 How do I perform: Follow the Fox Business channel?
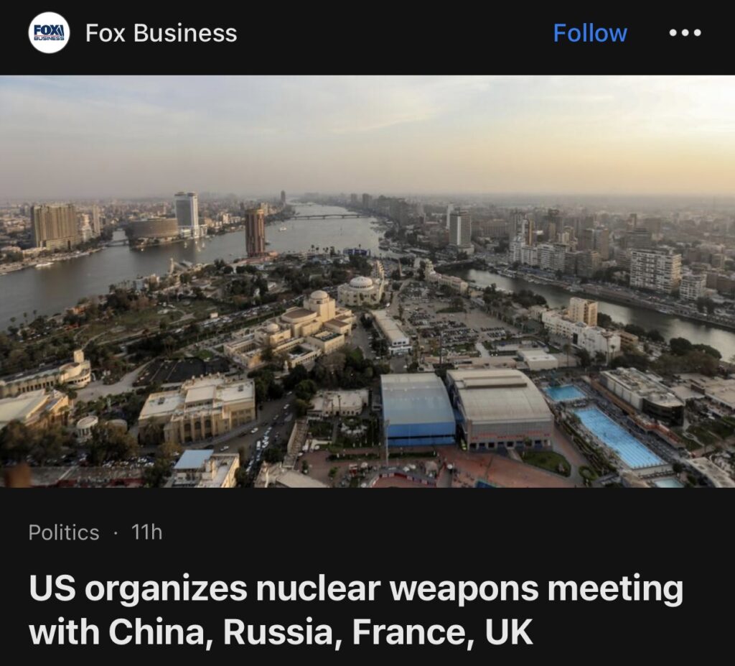[590, 33]
